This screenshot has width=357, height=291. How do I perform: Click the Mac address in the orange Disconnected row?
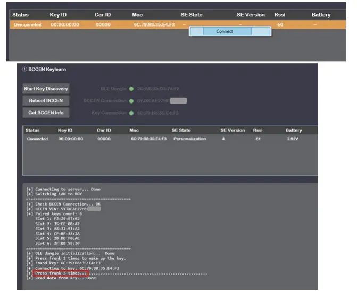(x=154, y=24)
